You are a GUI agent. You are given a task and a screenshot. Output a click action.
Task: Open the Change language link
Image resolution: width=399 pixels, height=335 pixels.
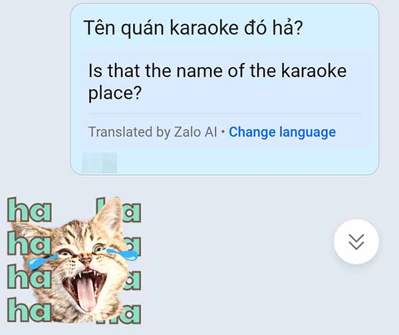(282, 132)
